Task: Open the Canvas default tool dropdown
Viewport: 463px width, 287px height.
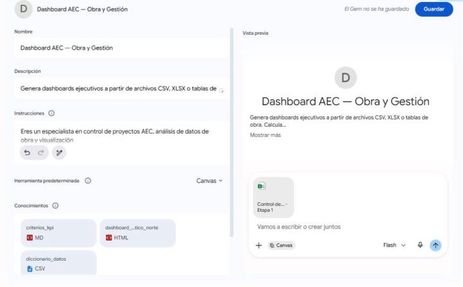Action: pos(210,181)
